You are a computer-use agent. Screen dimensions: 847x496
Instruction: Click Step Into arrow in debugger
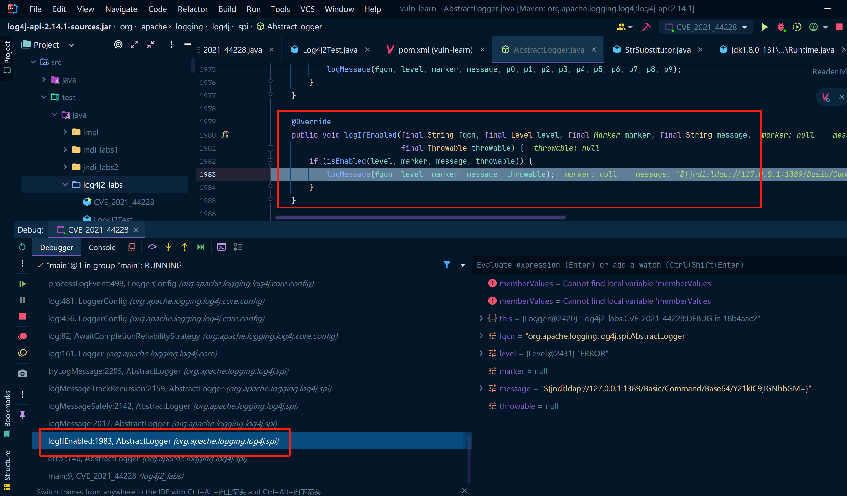point(168,247)
